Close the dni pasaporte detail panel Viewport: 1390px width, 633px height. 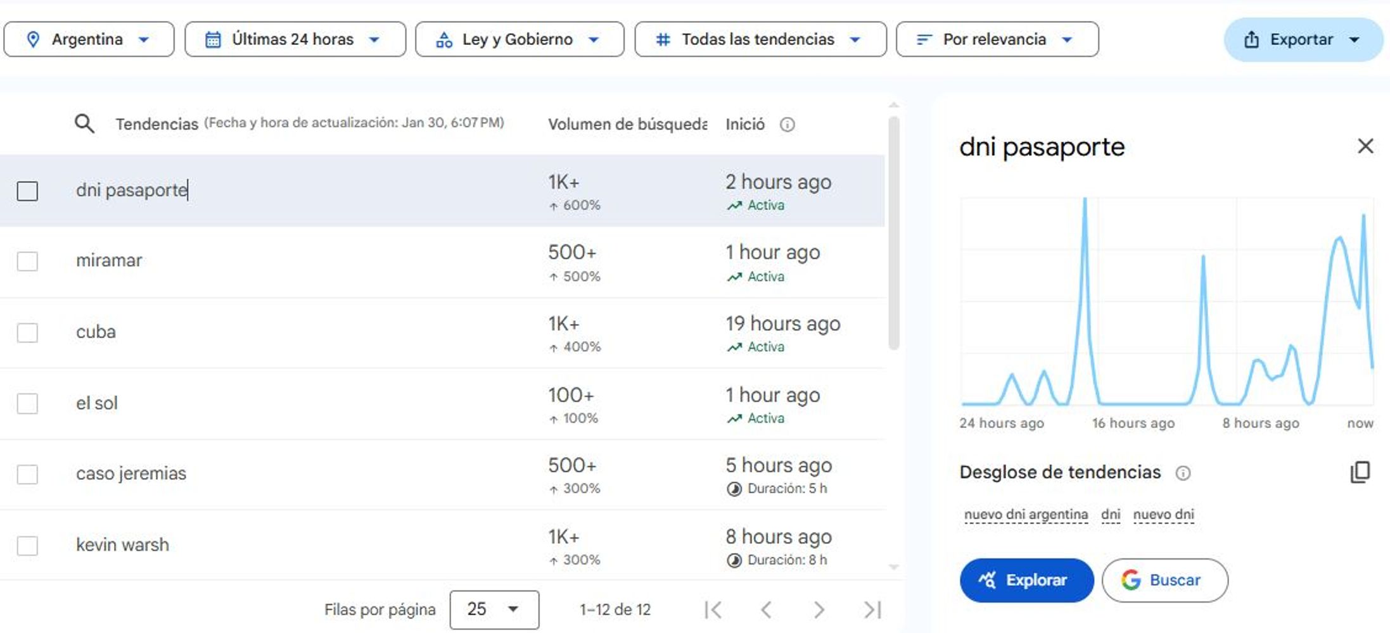pyautogui.click(x=1365, y=146)
